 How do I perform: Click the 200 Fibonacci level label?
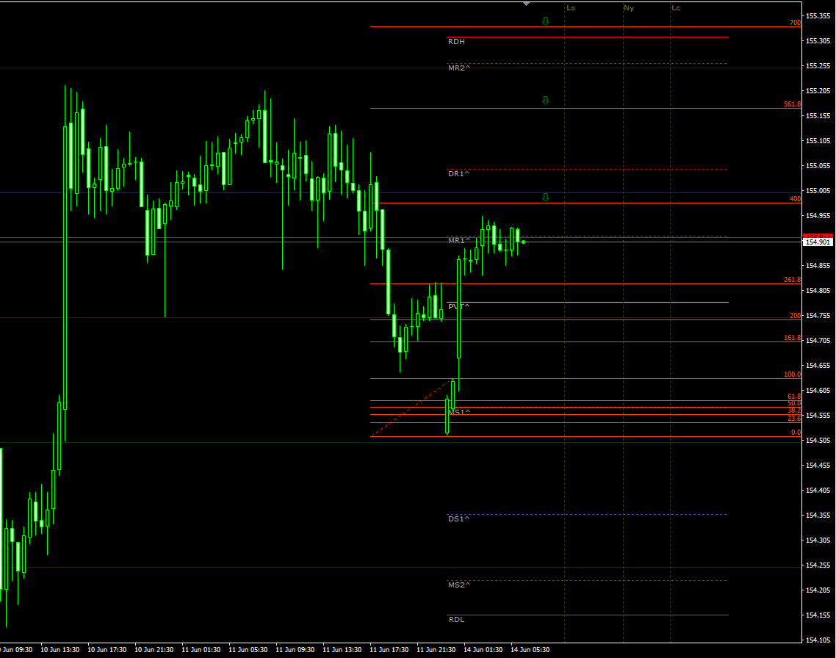tap(795, 316)
